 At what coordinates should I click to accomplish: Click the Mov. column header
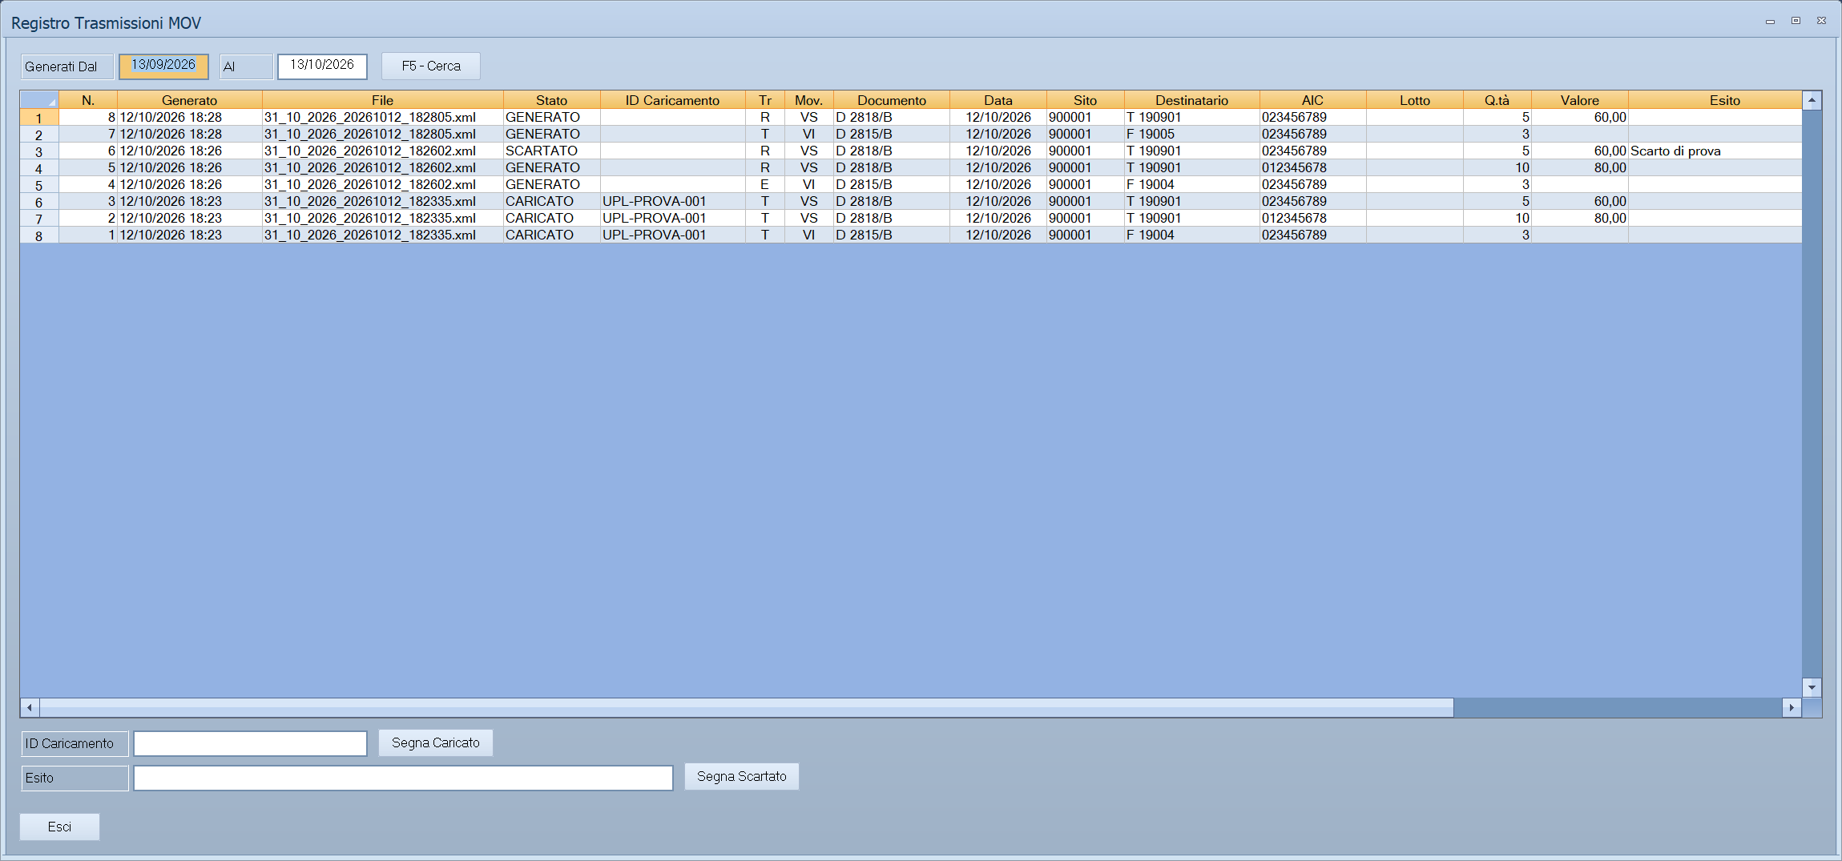tap(809, 100)
